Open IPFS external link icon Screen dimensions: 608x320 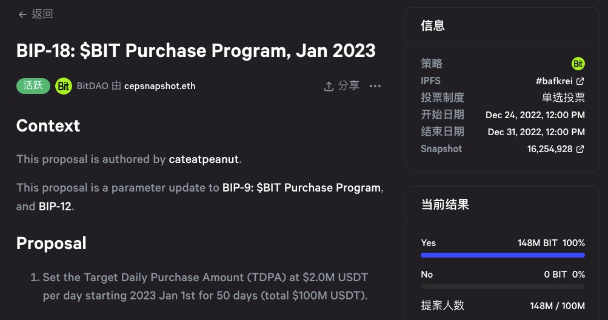580,81
